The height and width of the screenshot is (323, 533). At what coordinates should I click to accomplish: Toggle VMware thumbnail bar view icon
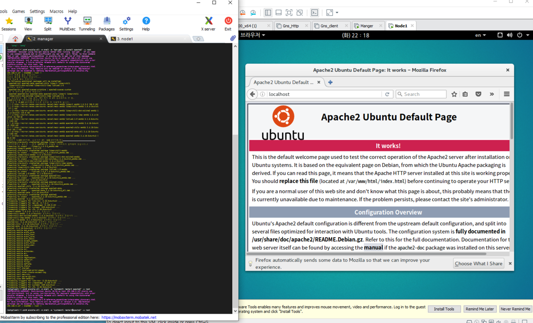click(278, 12)
